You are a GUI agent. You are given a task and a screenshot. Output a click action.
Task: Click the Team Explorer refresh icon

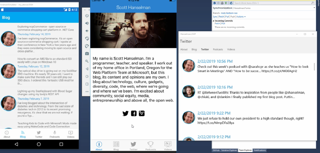click(231, 3)
